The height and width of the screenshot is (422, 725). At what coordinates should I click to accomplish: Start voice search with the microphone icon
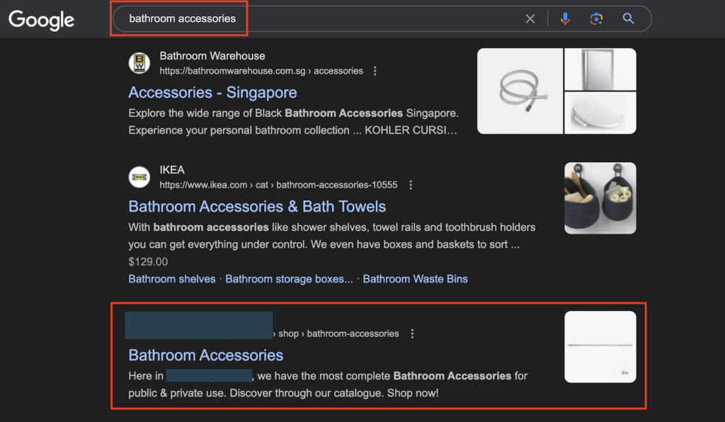point(565,19)
